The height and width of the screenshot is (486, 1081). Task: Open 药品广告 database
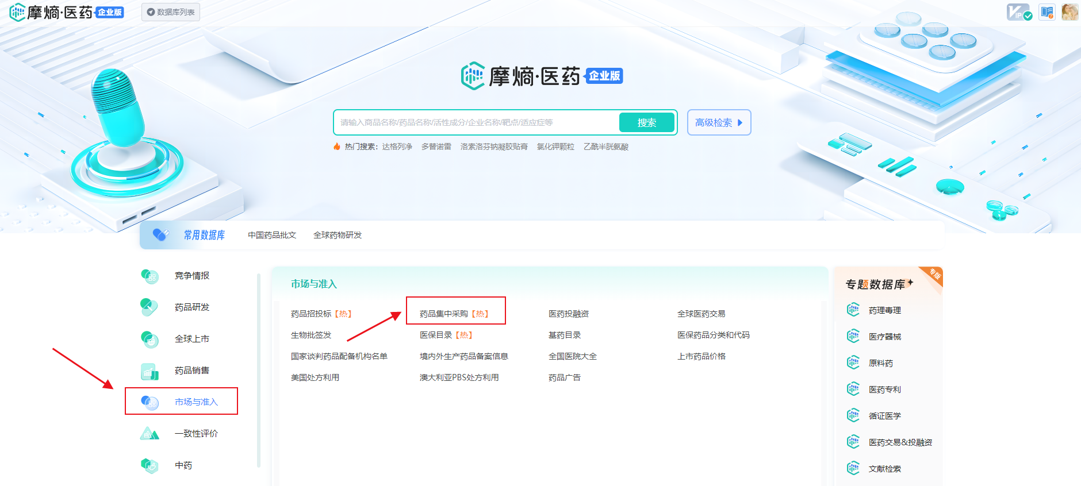coord(565,377)
